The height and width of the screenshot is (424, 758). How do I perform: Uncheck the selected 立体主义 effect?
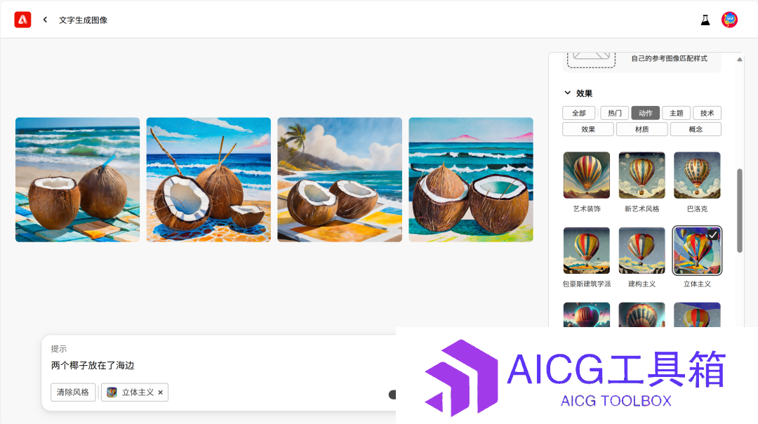click(697, 251)
